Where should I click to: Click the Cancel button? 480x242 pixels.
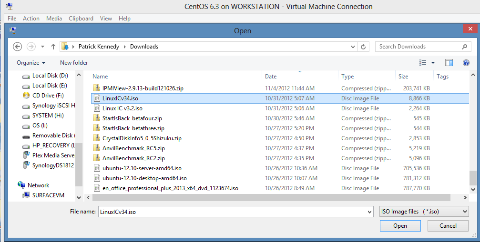[448, 226]
